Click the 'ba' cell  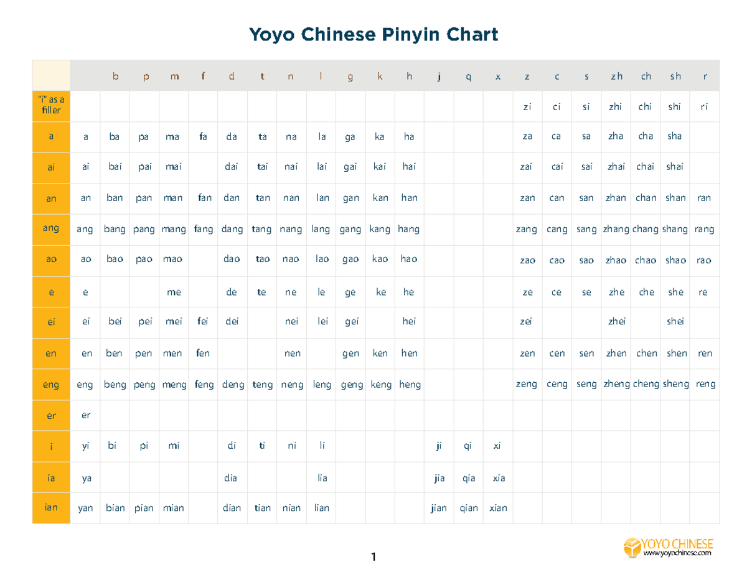[115, 136]
